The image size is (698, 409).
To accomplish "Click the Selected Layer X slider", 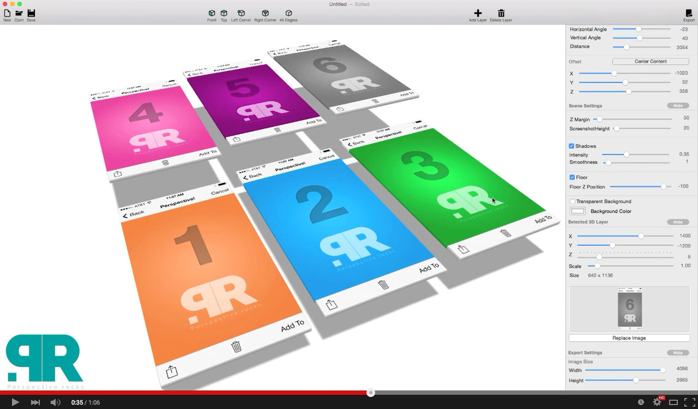I will (x=625, y=236).
